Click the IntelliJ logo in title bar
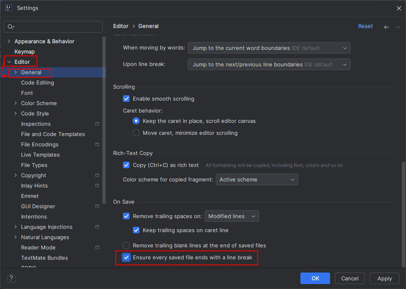Screen dimensions: 406x289 [x=8, y=8]
